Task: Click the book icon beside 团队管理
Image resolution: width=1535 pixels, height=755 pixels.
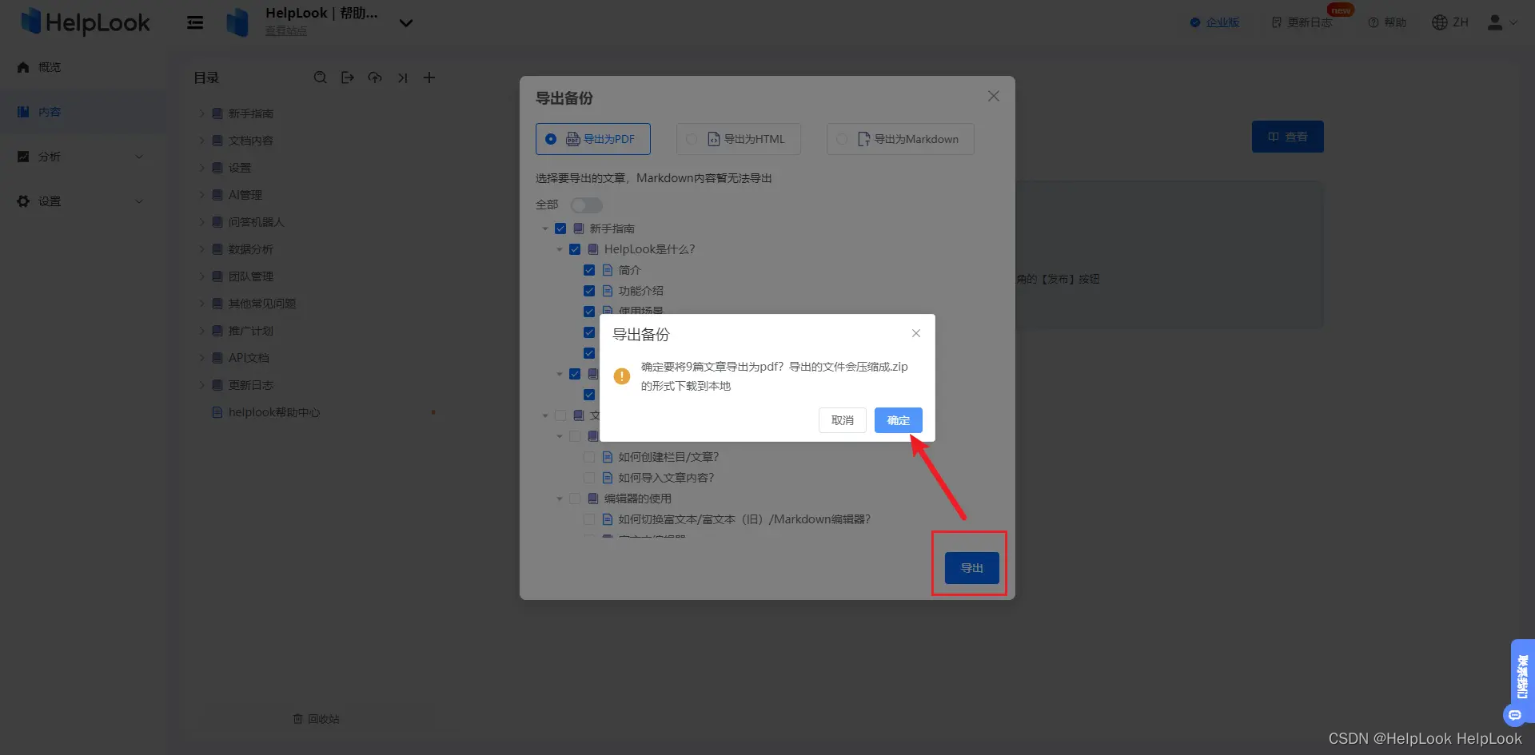Action: coord(217,276)
